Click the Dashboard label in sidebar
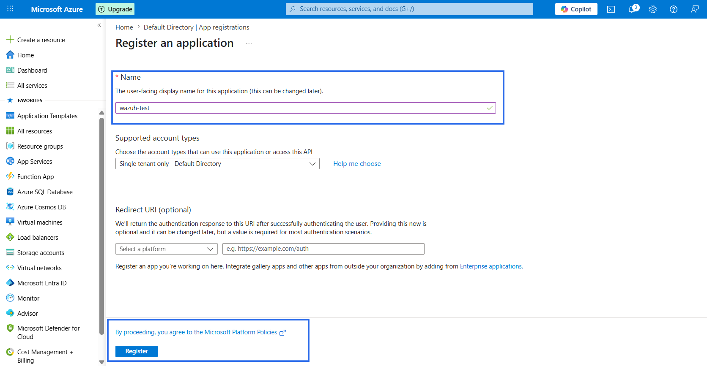This screenshot has width=707, height=366. pyautogui.click(x=32, y=70)
